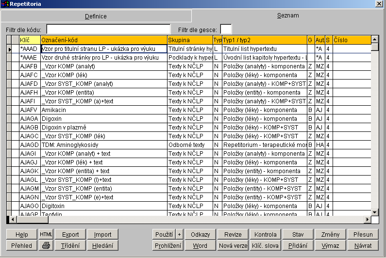Select row marker of the *AAAD record
The height and width of the screenshot is (258, 386).
(x=10, y=49)
